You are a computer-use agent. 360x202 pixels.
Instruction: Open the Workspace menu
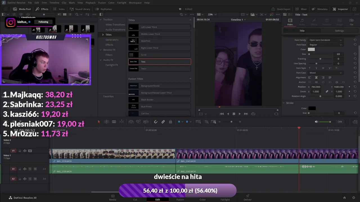tap(135, 3)
